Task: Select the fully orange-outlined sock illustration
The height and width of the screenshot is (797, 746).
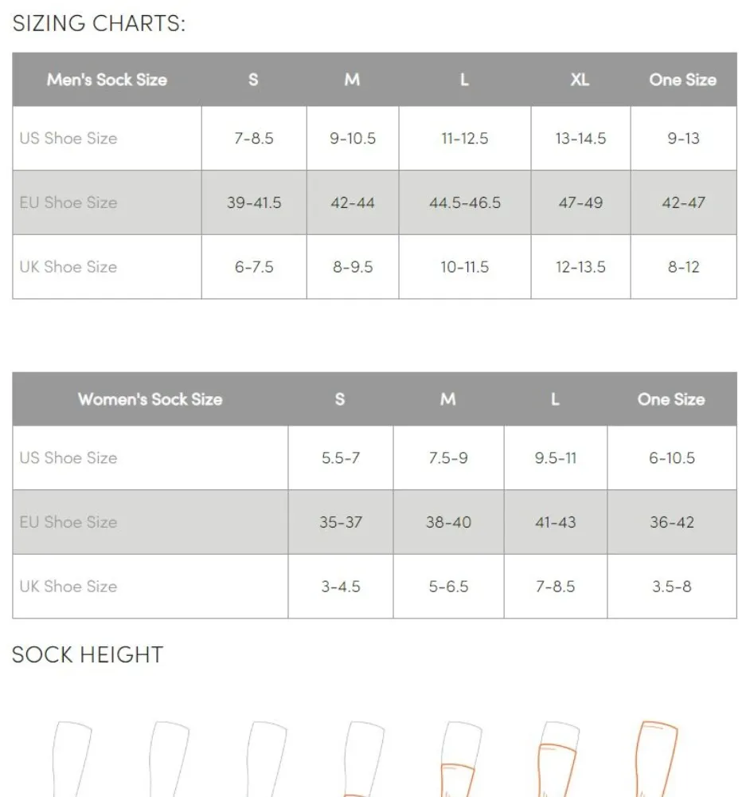Action: pyautogui.click(x=656, y=759)
